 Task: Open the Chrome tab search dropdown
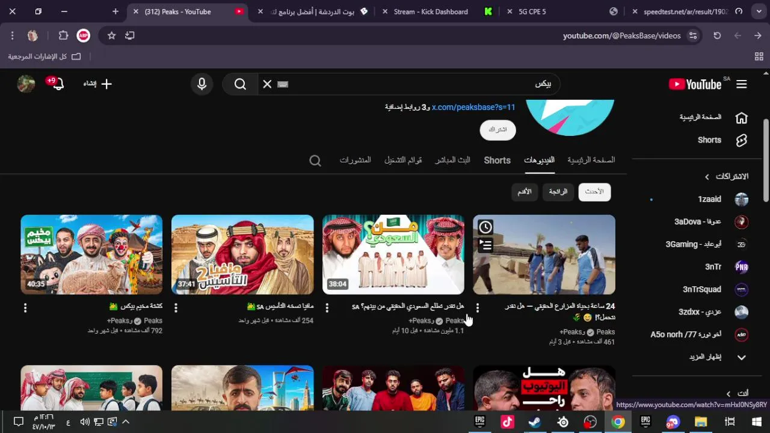759,11
